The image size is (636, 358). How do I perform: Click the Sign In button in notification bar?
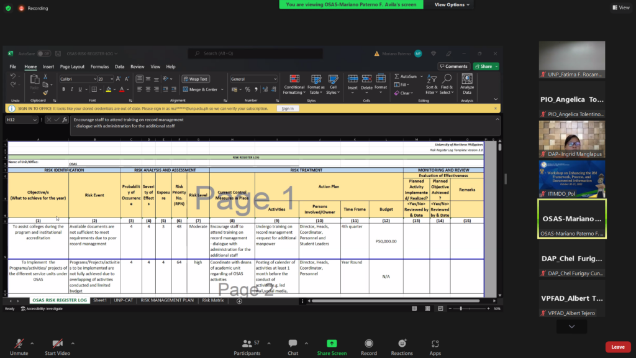(x=288, y=108)
